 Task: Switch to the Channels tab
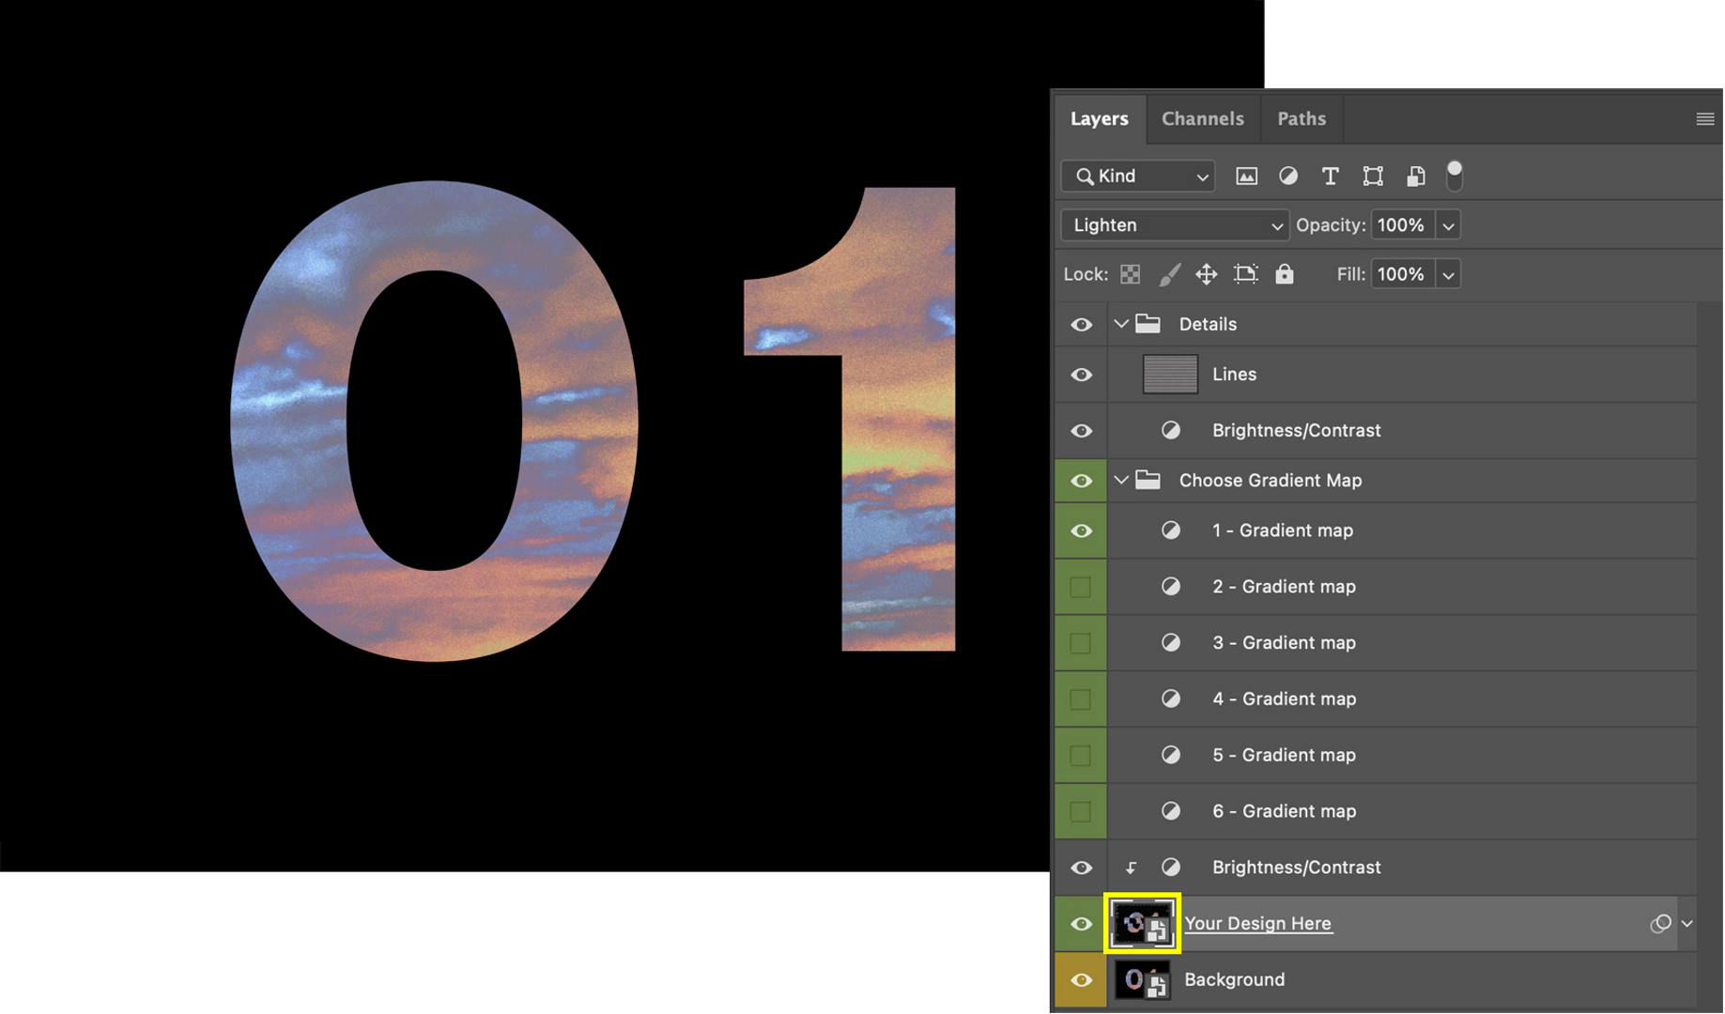pyautogui.click(x=1203, y=118)
